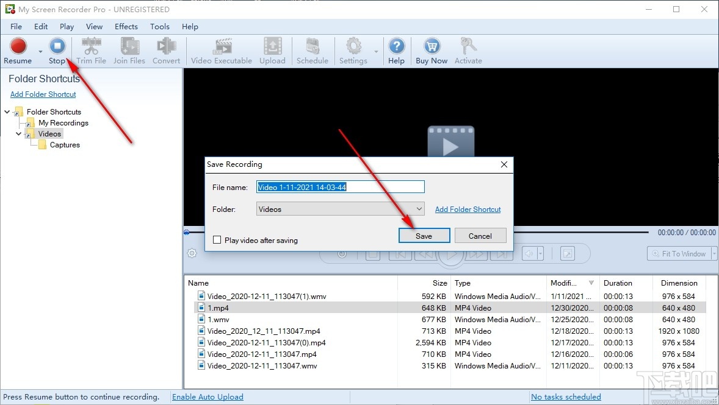
Task: Open the Join Files tool
Action: coord(129,51)
